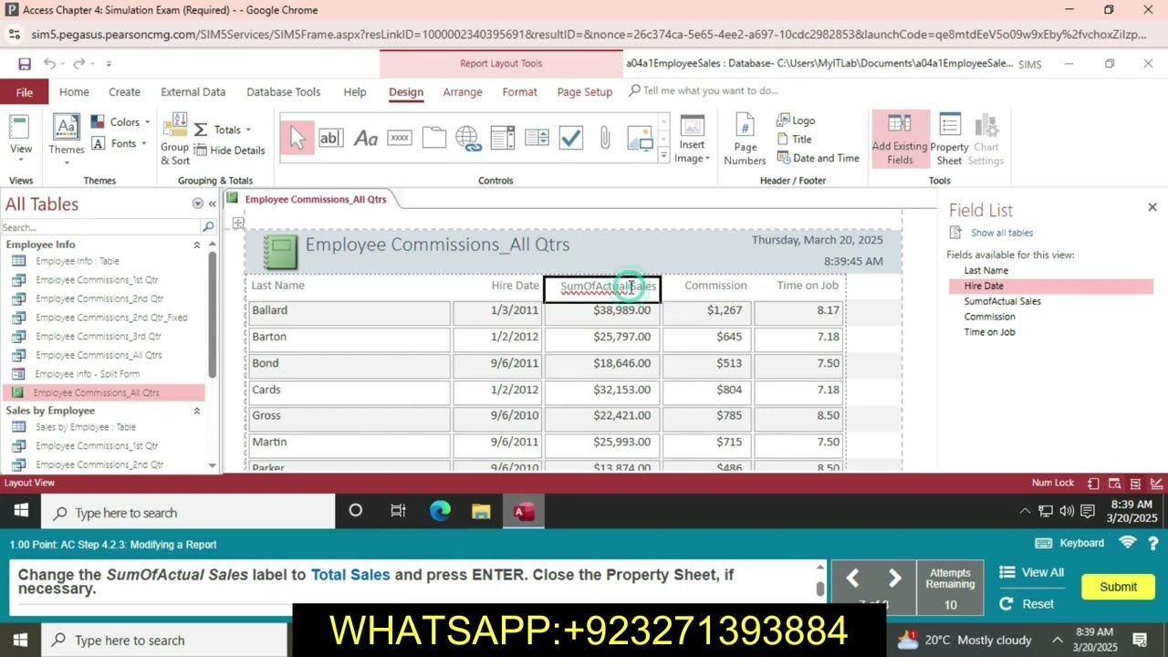Toggle Add Existing Fields pane
Screen dimensions: 1168x657
tap(900, 140)
